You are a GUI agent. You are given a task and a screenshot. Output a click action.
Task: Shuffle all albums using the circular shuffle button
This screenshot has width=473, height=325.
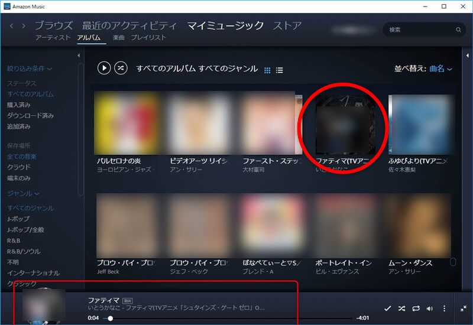(x=121, y=68)
